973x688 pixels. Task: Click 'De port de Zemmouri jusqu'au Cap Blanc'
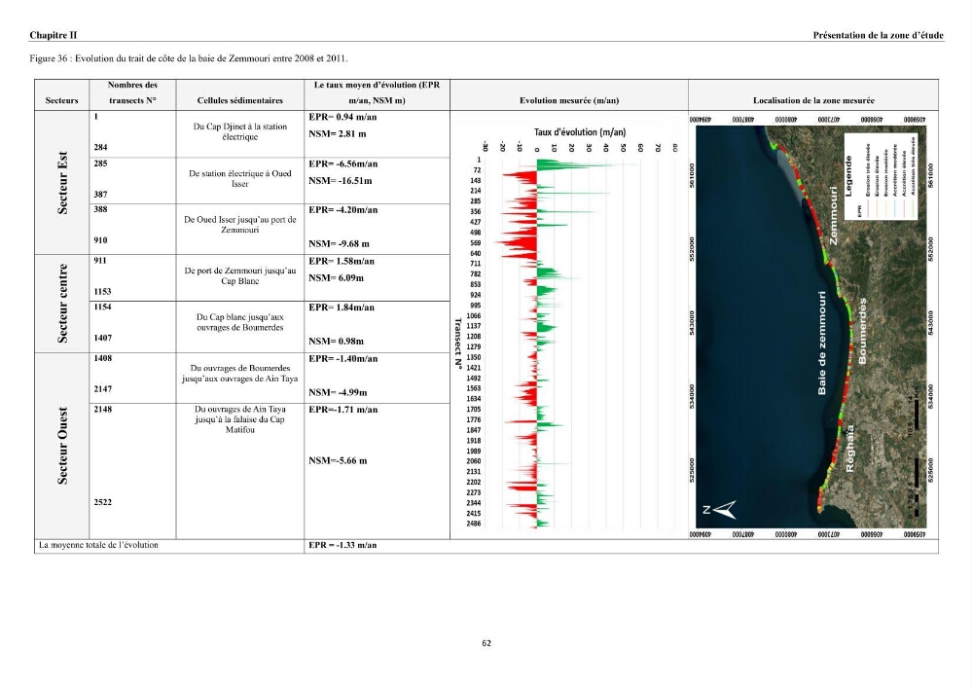pyautogui.click(x=240, y=276)
